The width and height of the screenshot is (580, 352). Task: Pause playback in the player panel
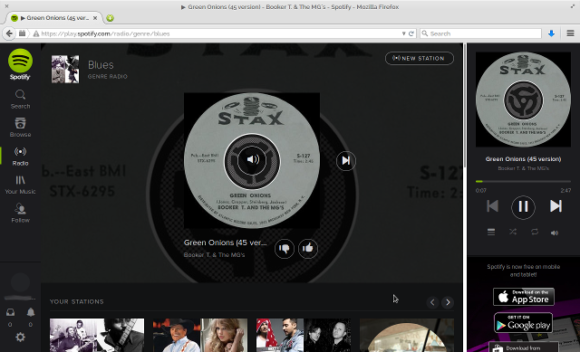[x=523, y=207]
